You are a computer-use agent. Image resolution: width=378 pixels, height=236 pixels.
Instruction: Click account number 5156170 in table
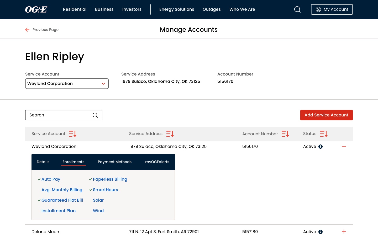click(x=250, y=147)
